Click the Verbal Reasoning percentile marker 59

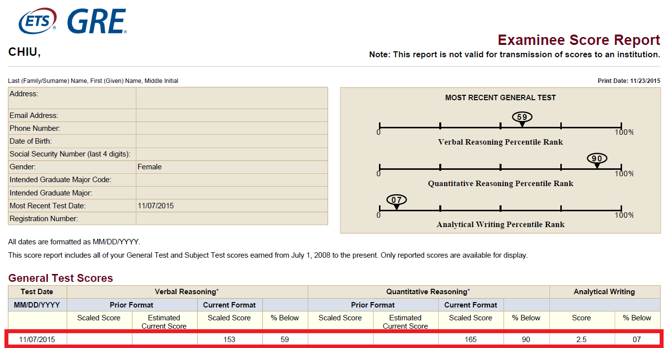coord(522,118)
